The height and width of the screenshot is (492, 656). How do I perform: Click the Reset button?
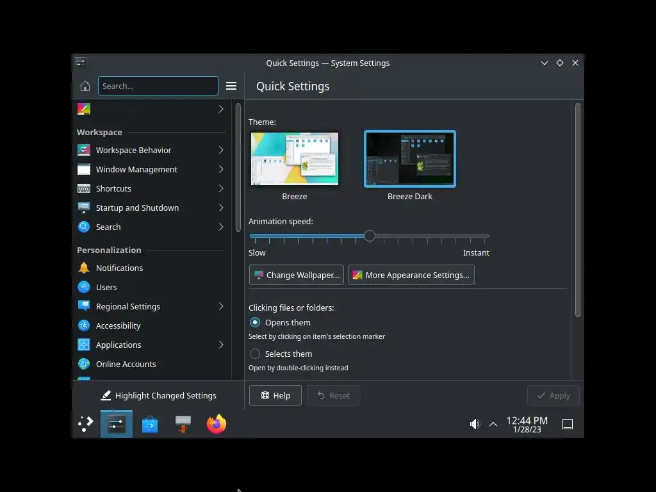pyautogui.click(x=333, y=395)
